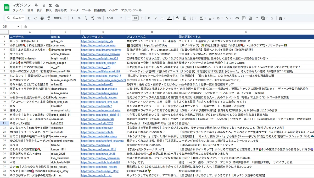Open link note.com/sosou_nino

tap(98, 45)
